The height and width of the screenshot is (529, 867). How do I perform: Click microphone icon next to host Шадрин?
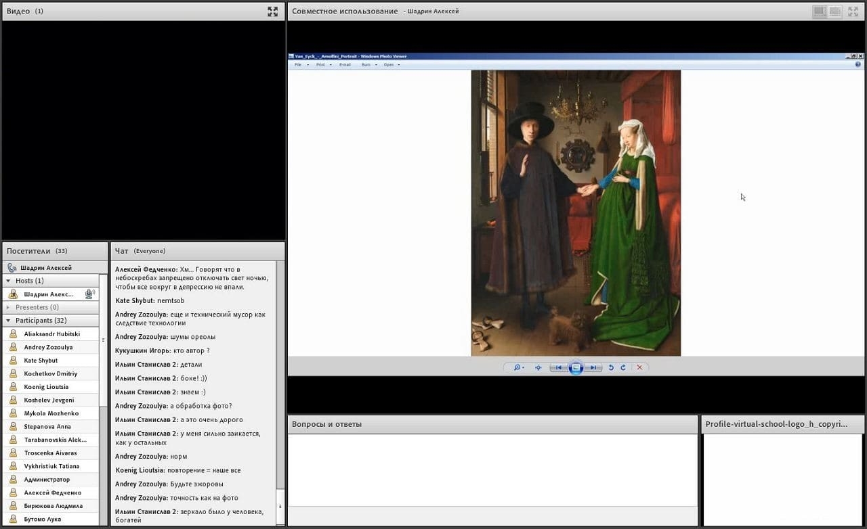89,294
